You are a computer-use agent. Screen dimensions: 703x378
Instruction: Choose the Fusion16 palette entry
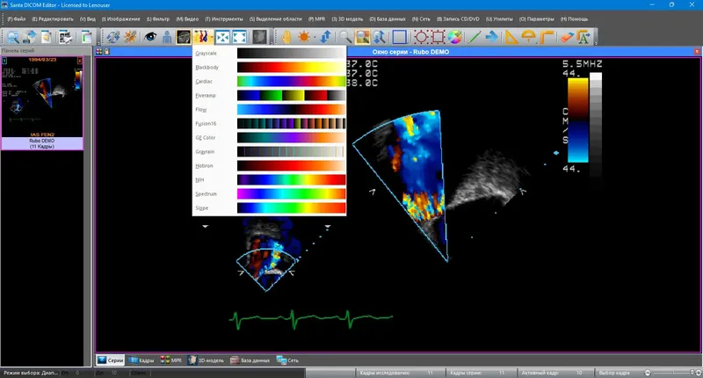point(270,124)
